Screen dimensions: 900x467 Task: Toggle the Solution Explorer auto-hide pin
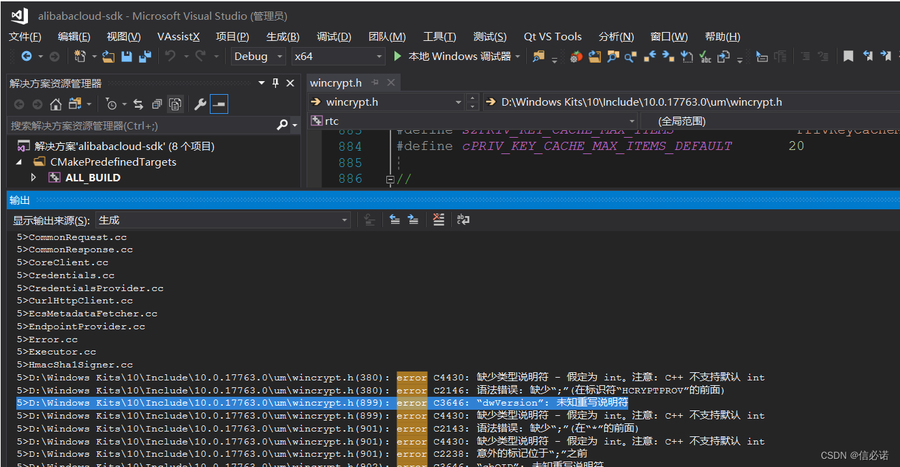coord(275,83)
